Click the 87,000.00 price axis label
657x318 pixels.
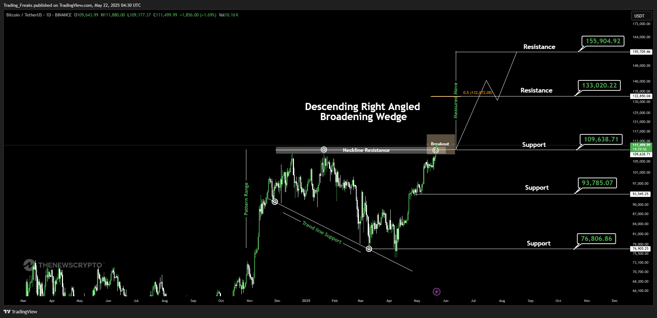[x=641, y=214]
